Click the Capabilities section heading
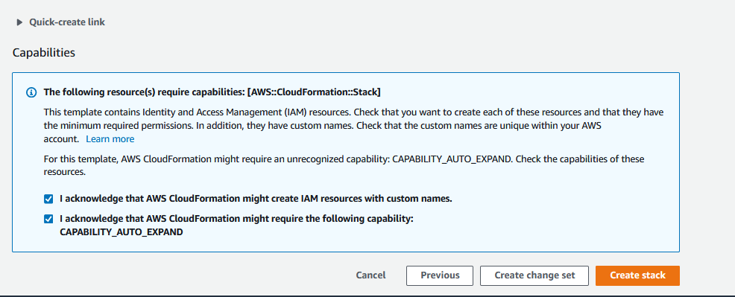 43,52
